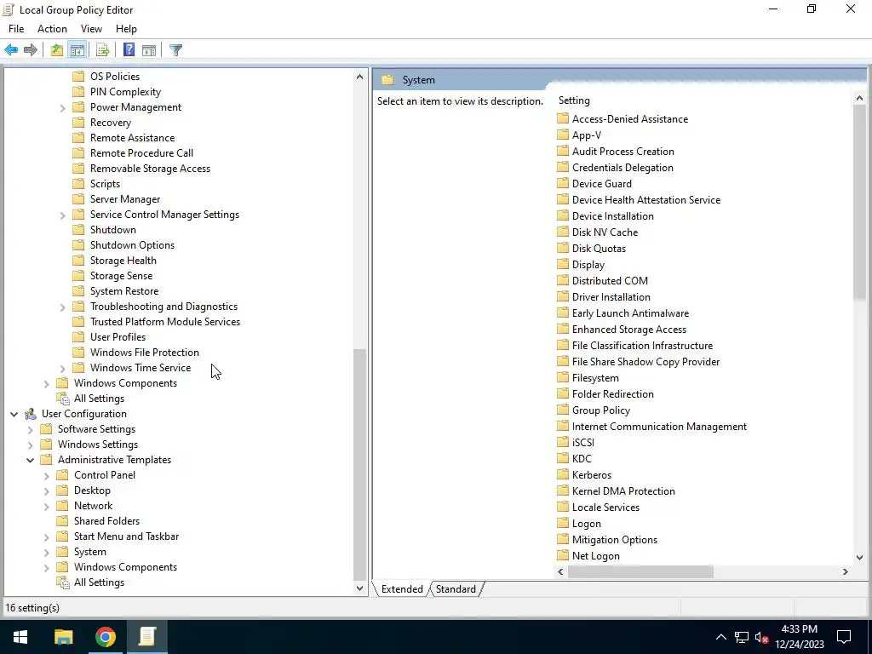Select Kernel DMA Protection entry
872x654 pixels.
(623, 491)
